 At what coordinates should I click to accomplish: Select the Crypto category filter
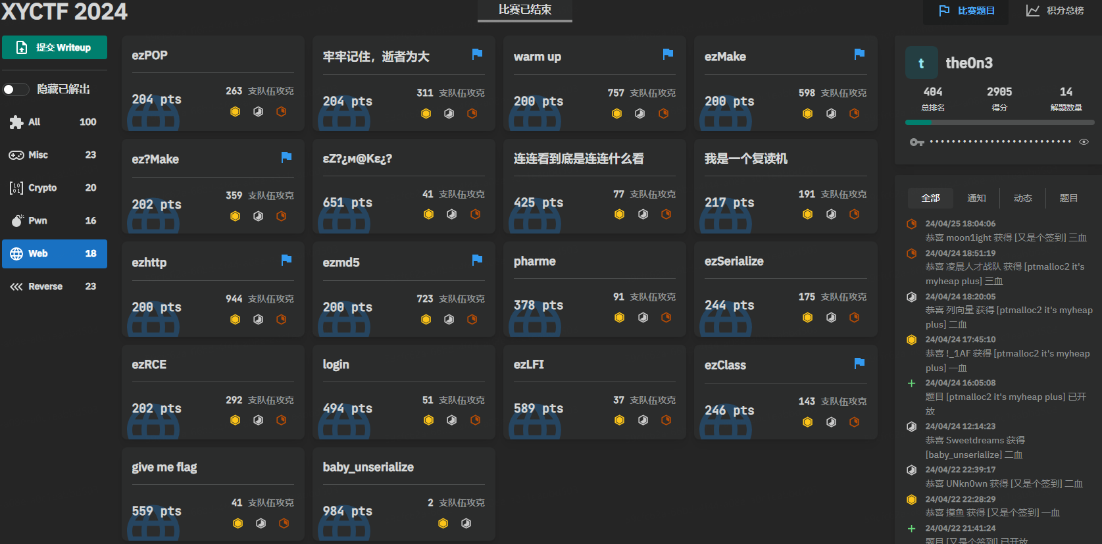(x=54, y=188)
